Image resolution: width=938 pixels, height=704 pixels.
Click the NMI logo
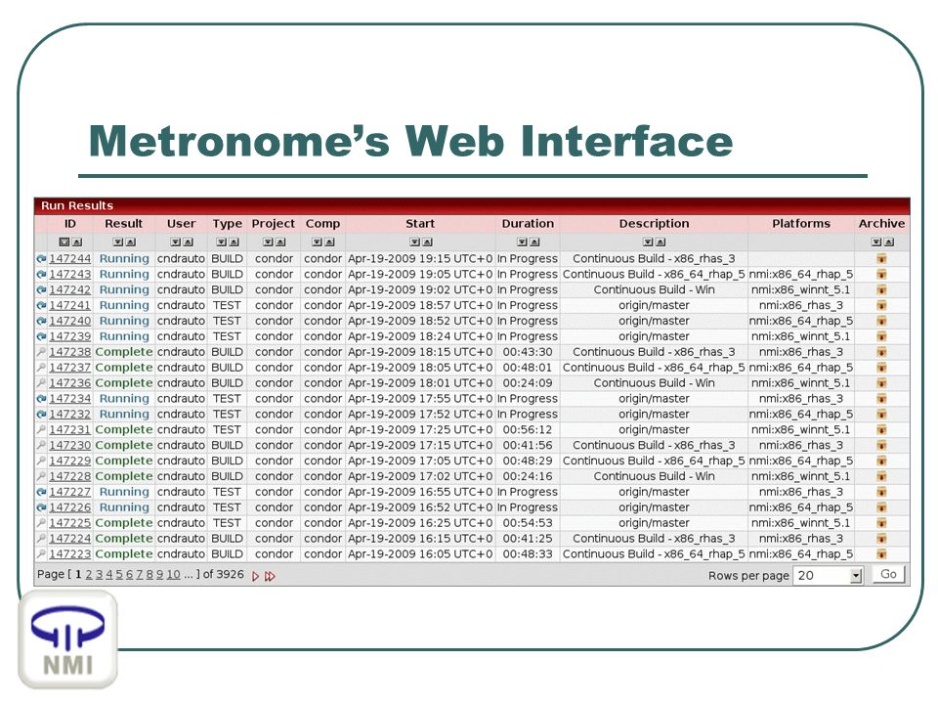pos(68,639)
